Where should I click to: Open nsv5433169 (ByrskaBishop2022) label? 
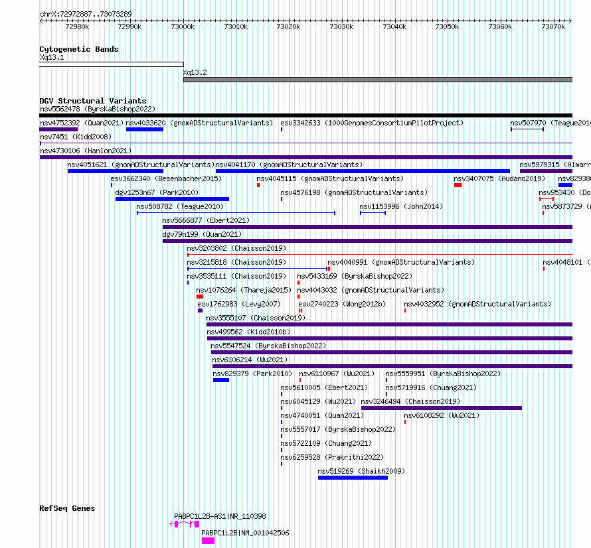point(355,277)
